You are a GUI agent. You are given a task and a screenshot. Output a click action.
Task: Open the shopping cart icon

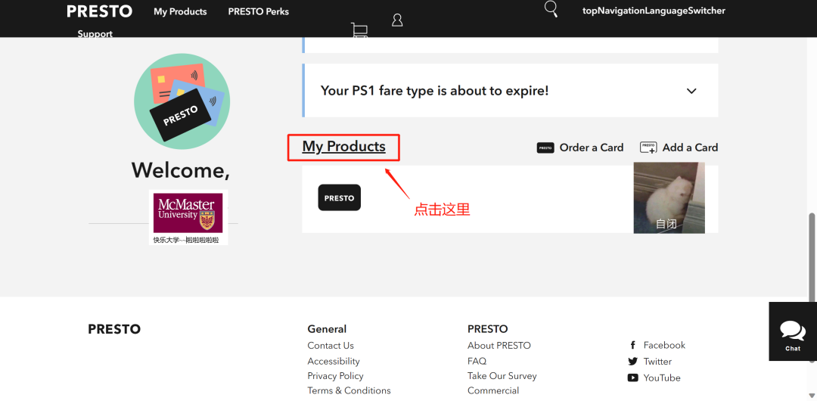point(359,30)
